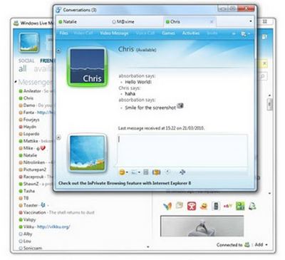Switch to the M@xime conversation tab
This screenshot has height=260, width=285.
(123, 21)
